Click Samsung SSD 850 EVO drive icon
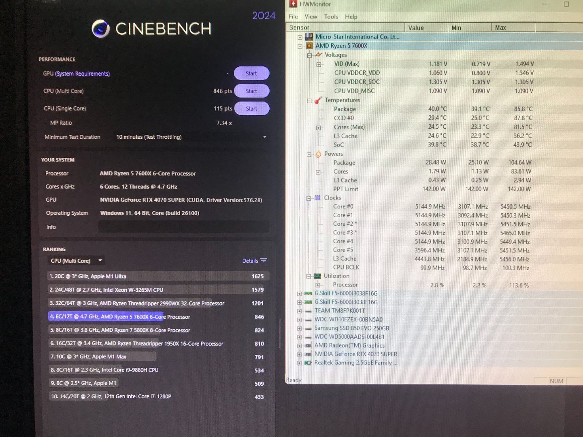This screenshot has width=583, height=437. click(x=309, y=328)
